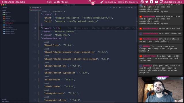Click the monkey logo in the top bar

tap(92, 3)
